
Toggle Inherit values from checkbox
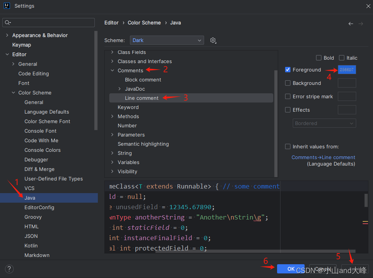point(288,146)
